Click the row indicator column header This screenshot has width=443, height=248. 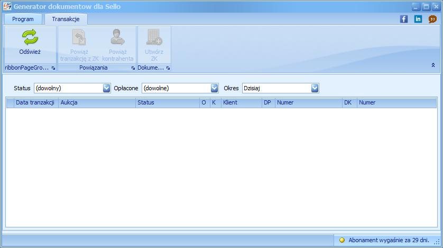(x=10, y=103)
